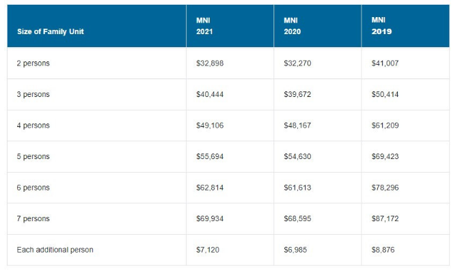This screenshot has height=271, width=460.
Task: Click the '4 persons' row label
Action: click(33, 126)
